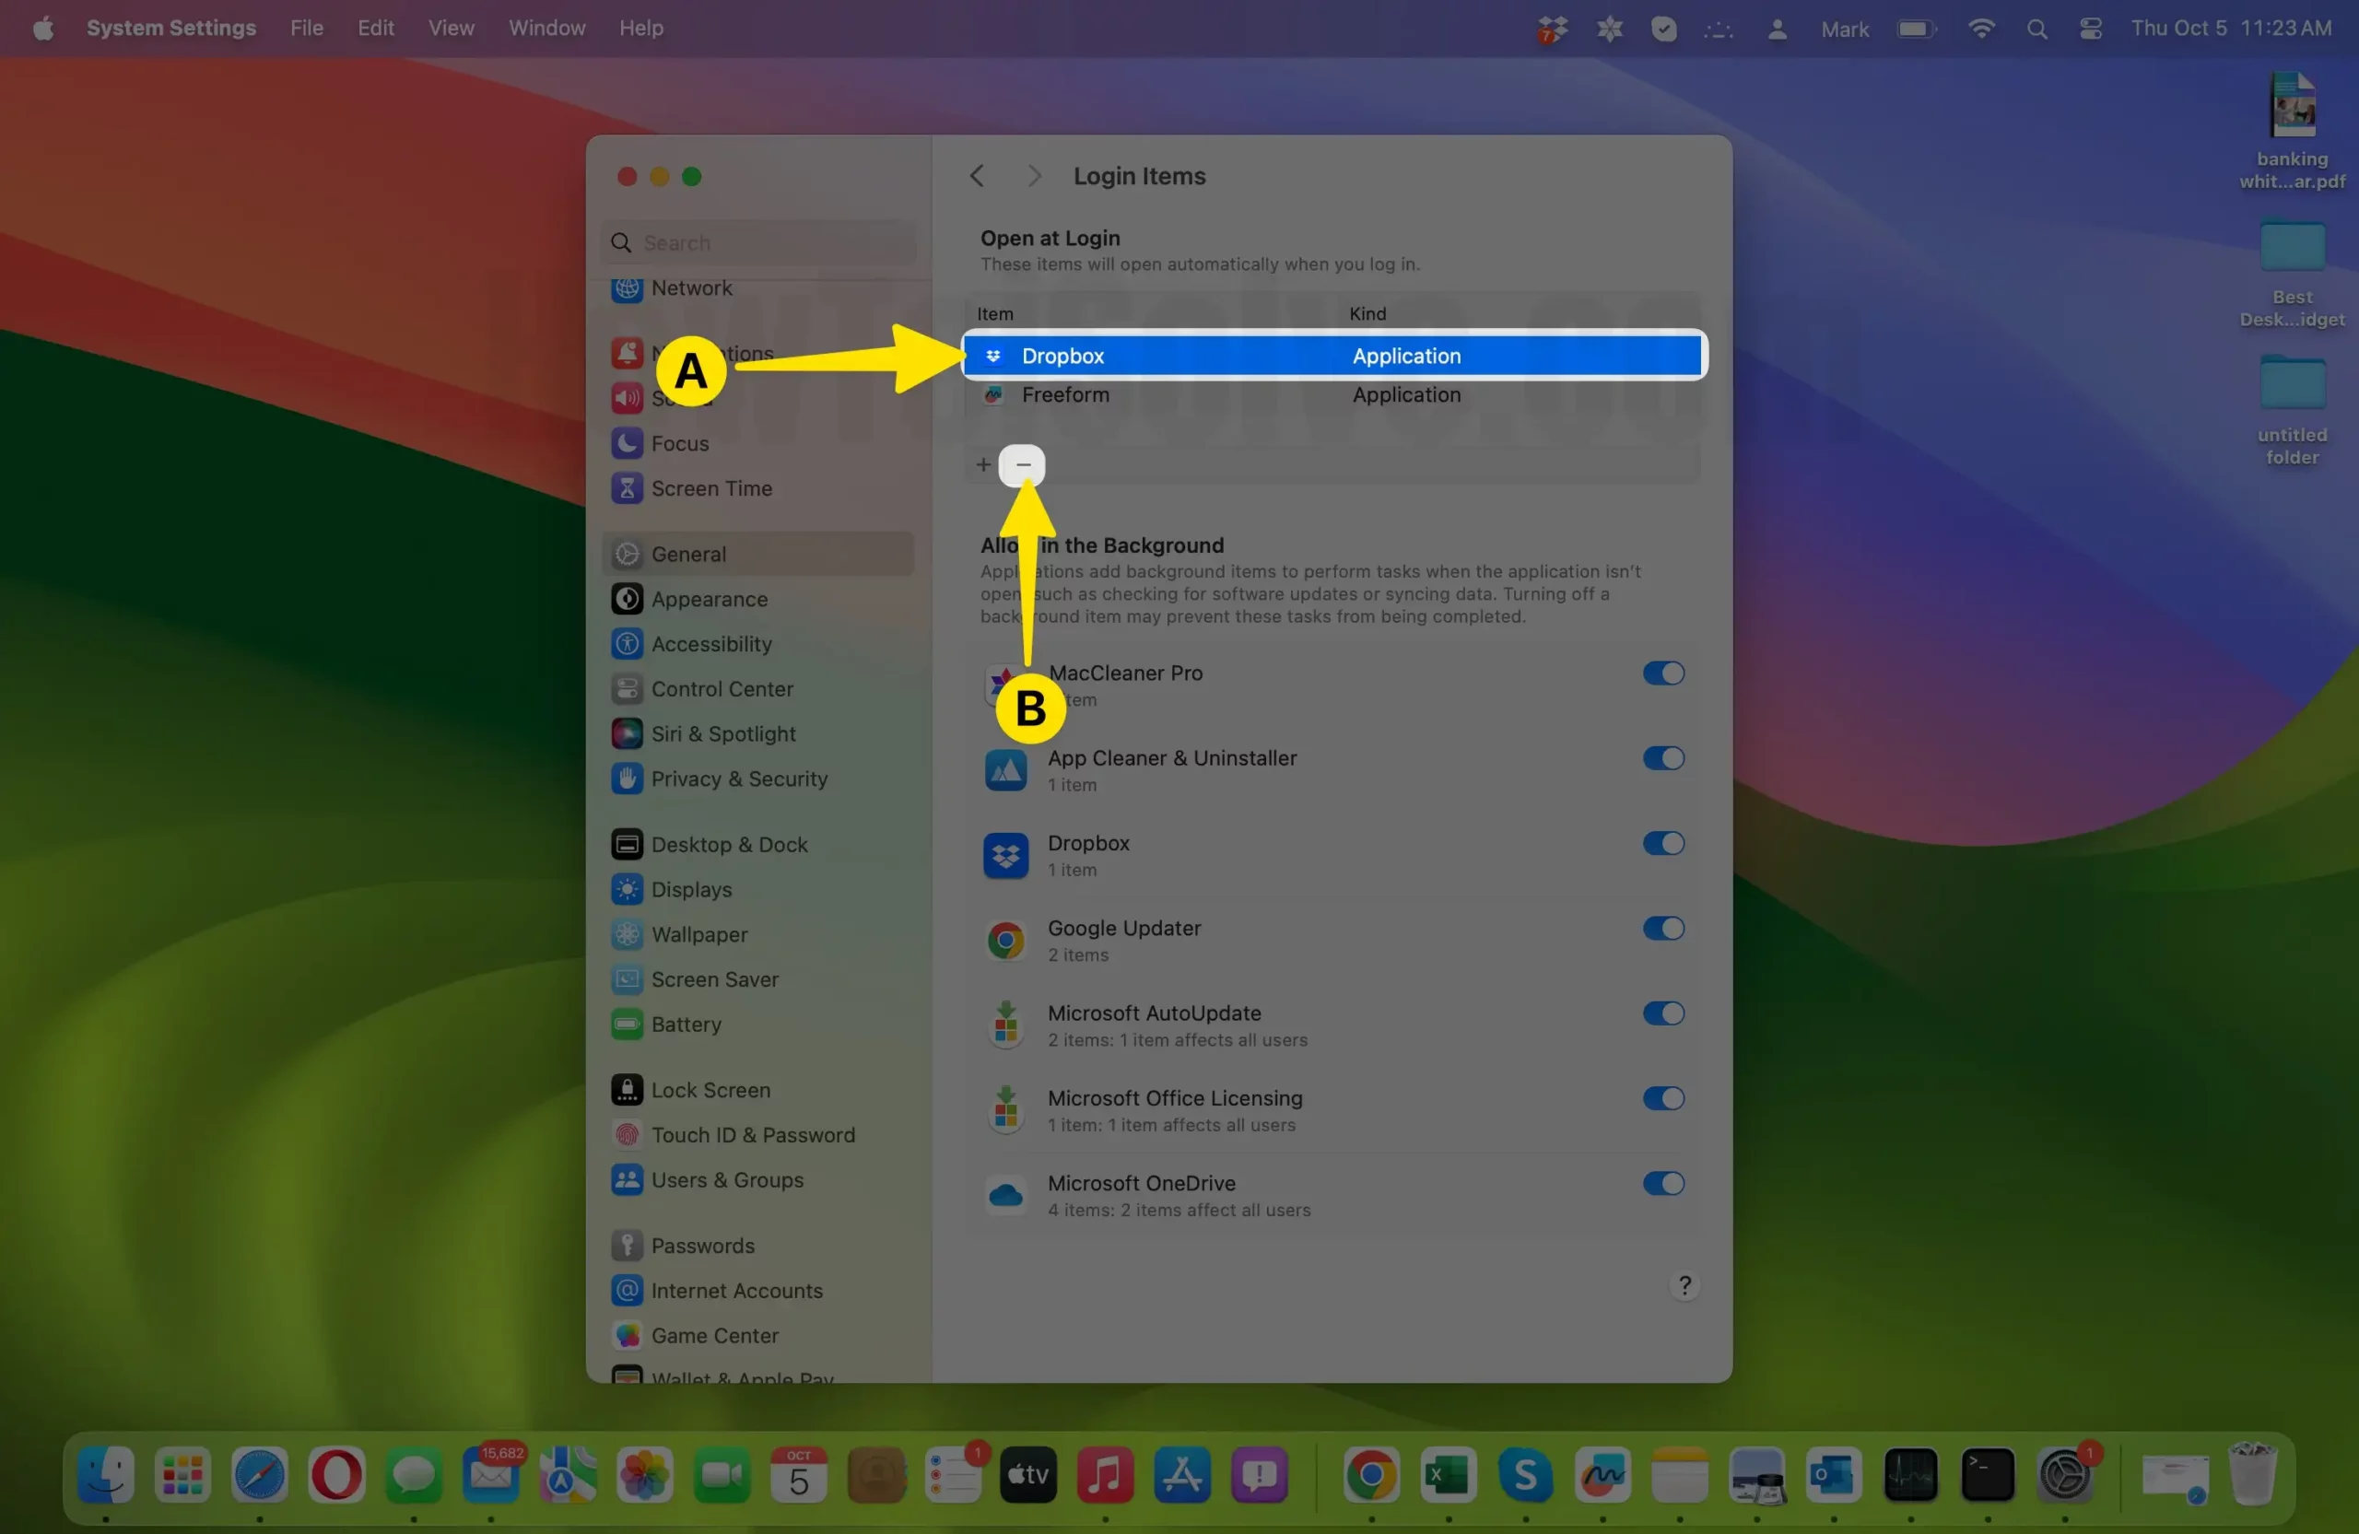The image size is (2359, 1534).
Task: Open Internet Accounts settings
Action: tap(757, 1290)
